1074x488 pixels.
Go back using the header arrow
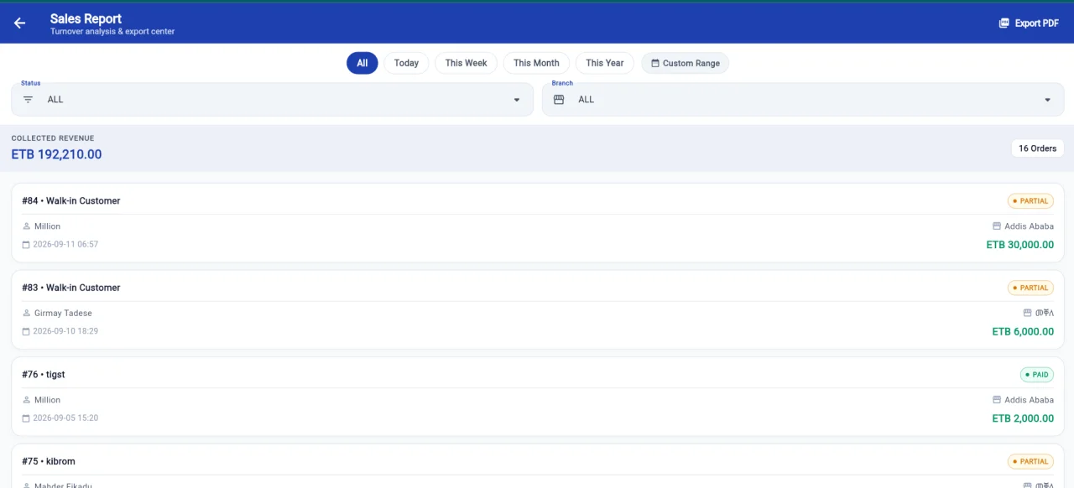pos(19,23)
